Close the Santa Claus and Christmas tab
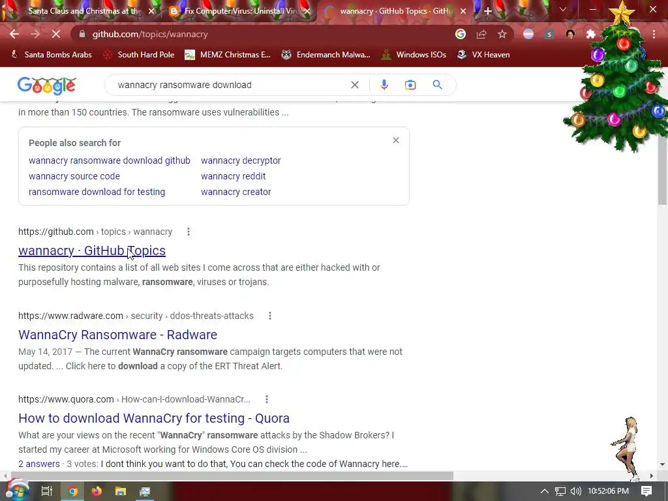Viewport: 668px width, 501px height. pos(151,11)
